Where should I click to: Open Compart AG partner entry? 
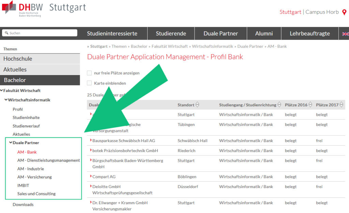pos(104,177)
